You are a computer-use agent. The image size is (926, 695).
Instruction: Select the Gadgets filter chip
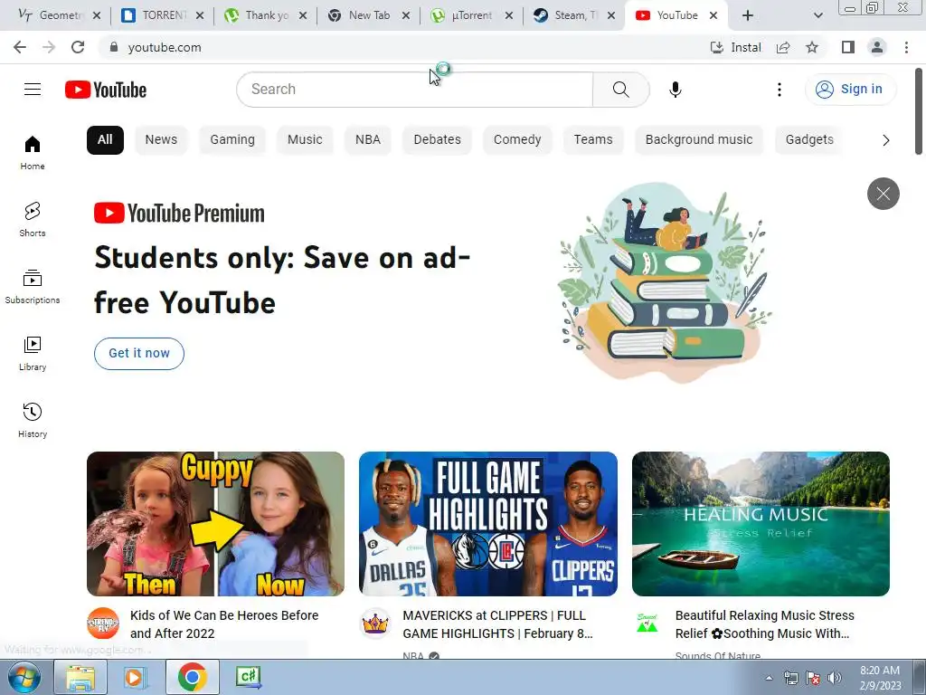809,140
